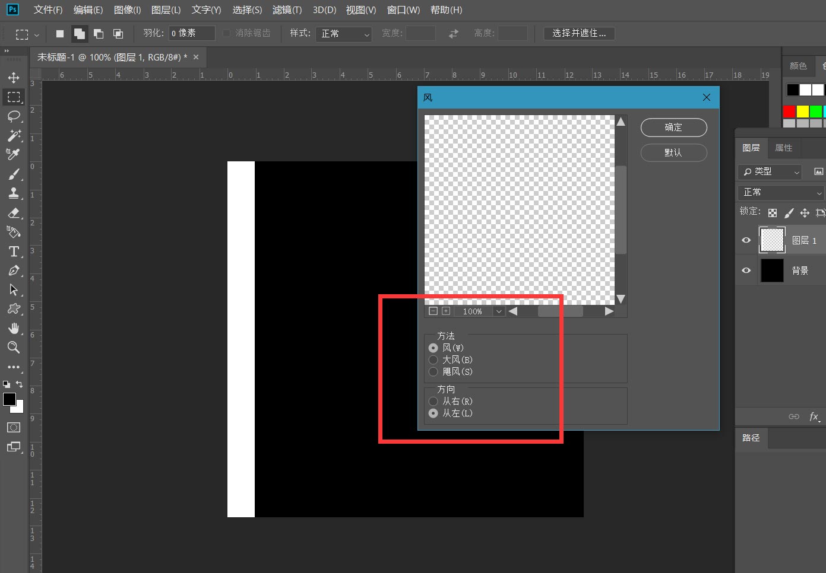Click the 羽化 feather input field

tap(192, 33)
